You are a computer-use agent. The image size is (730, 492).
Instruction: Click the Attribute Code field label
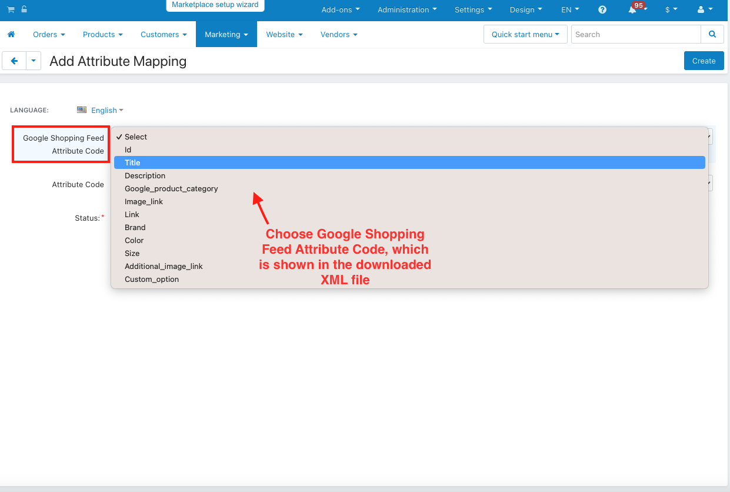[78, 184]
